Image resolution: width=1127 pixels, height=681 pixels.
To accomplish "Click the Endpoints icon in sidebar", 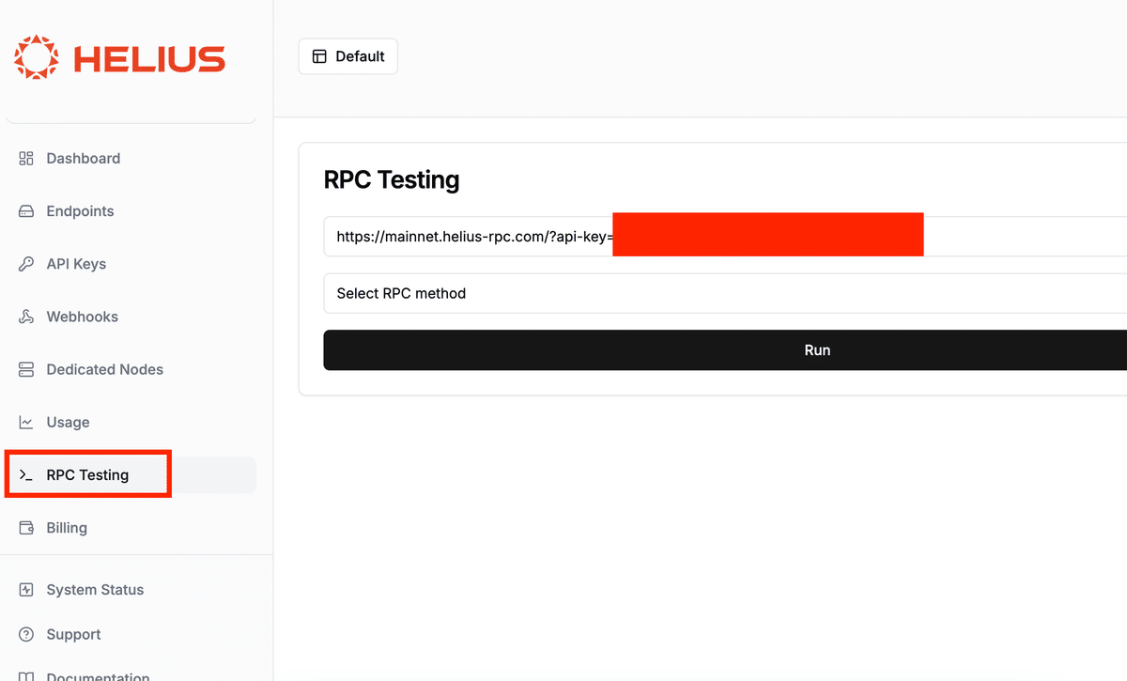I will (x=26, y=211).
